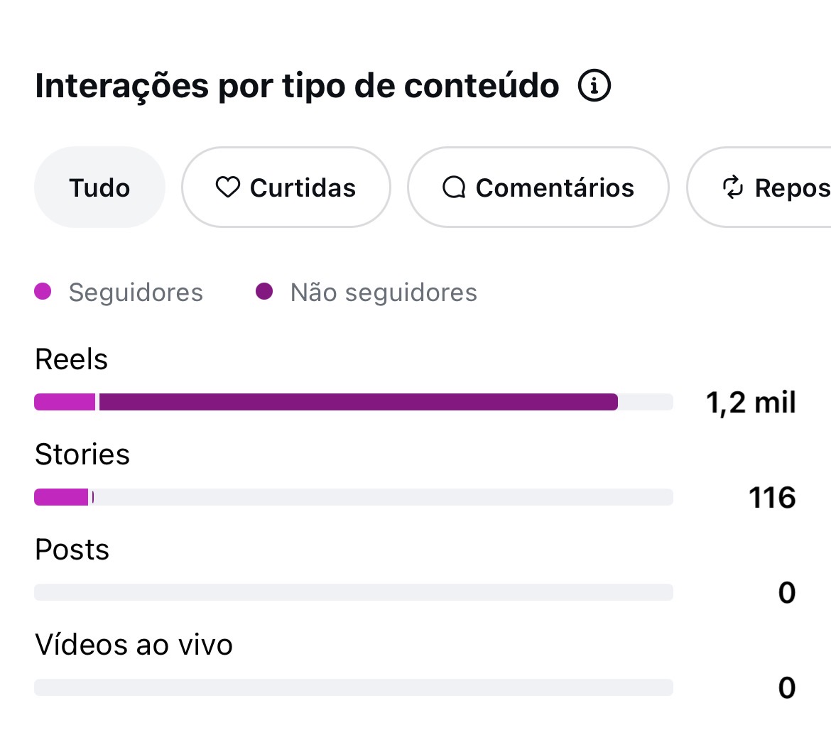831x747 pixels.
Task: Click the followers segment of Reels bar
Action: click(x=65, y=402)
